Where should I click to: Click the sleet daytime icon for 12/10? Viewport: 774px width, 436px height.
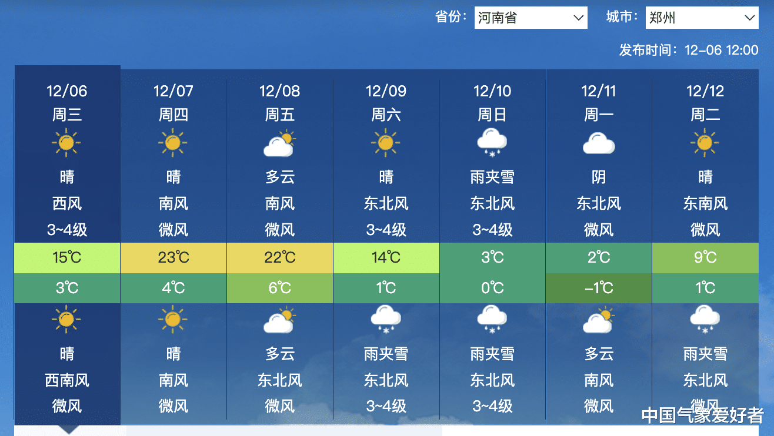[492, 143]
